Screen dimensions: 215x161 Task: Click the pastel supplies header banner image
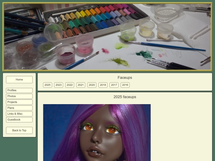click(x=107, y=37)
